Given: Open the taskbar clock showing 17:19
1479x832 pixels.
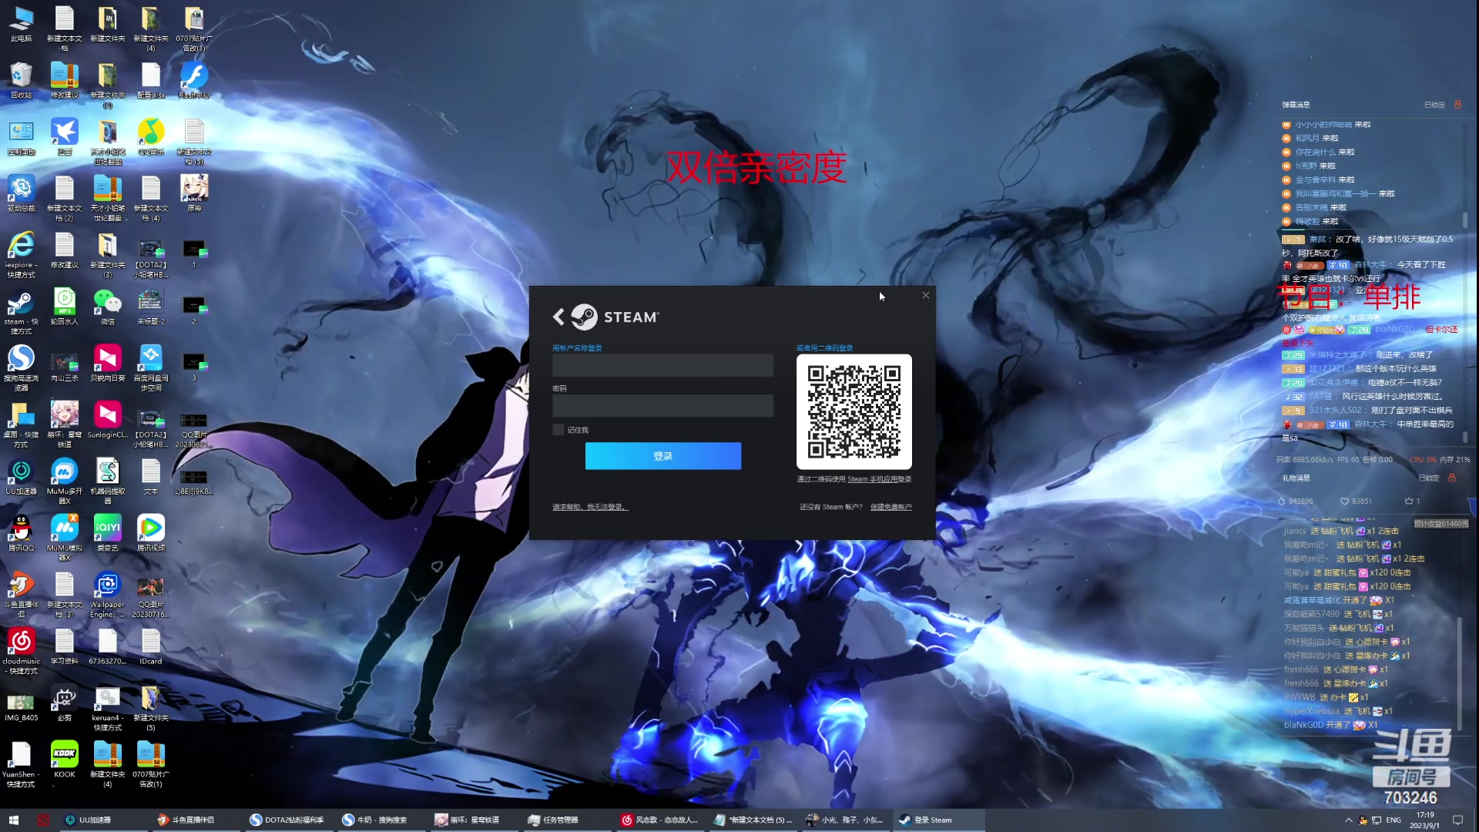Looking at the screenshot, I should [1425, 820].
